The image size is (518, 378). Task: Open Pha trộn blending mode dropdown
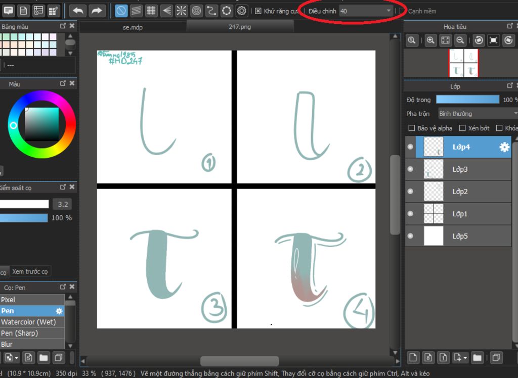(x=478, y=114)
